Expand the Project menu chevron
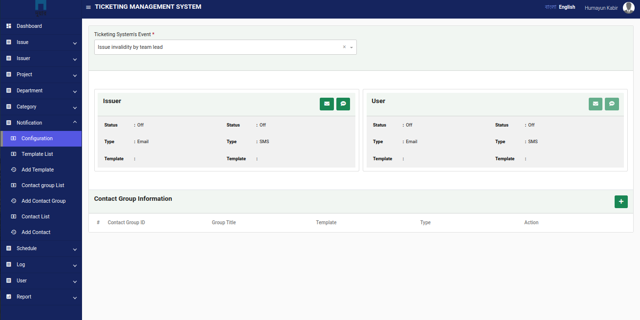 75,76
